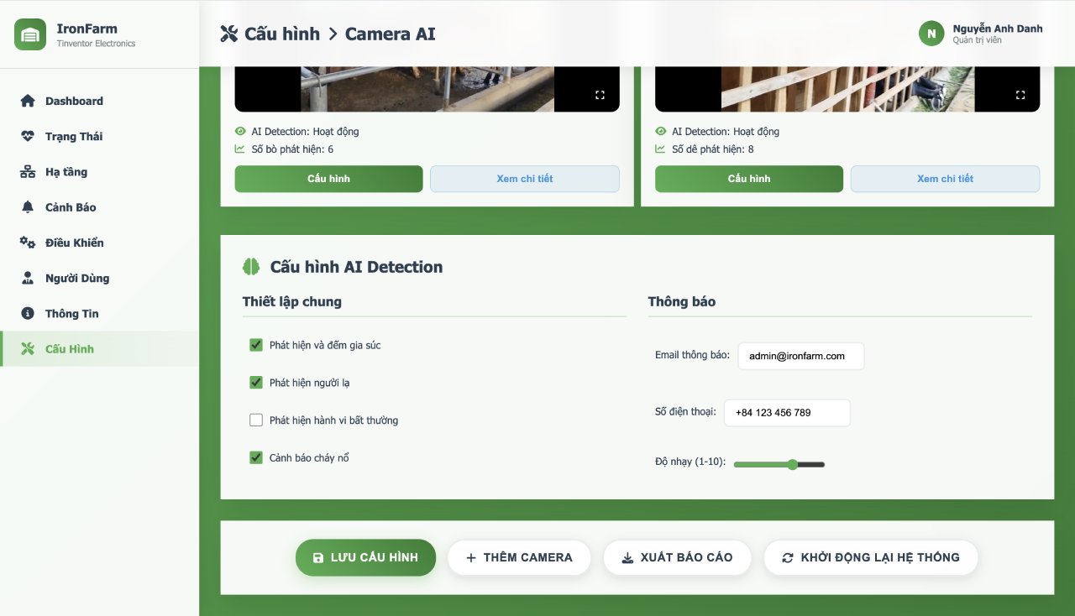The image size is (1075, 616).
Task: Click the heartbeat icon for Trạng Thái
Action: (28, 137)
